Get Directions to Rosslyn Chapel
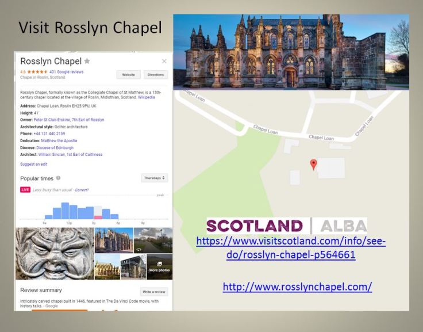This screenshot has height=332, width=423. (x=156, y=75)
